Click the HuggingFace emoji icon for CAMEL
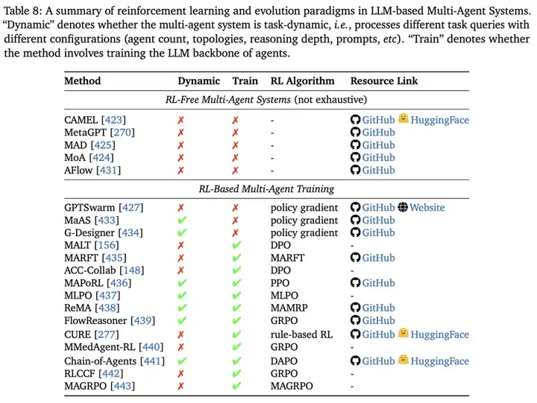537x403 pixels. coord(403,118)
